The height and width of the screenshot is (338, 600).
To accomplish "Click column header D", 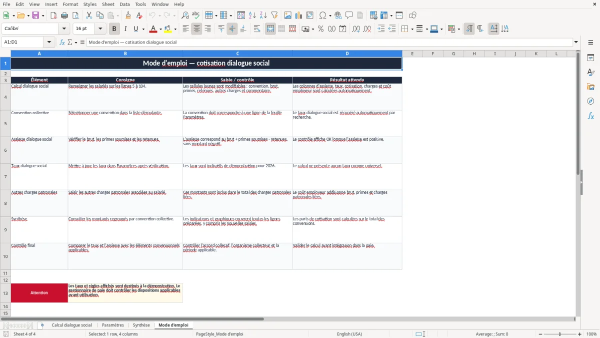I will [x=347, y=54].
